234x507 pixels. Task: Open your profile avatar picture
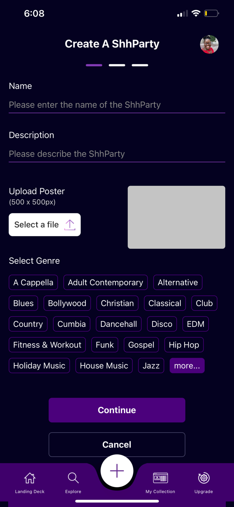[x=209, y=44]
